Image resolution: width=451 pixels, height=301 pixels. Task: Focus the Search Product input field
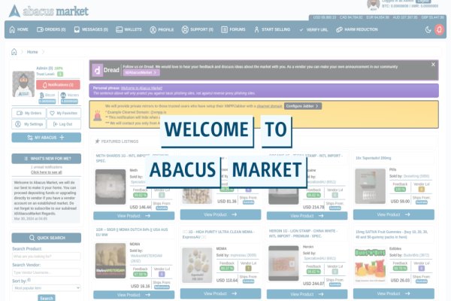pyautogui.click(x=47, y=257)
